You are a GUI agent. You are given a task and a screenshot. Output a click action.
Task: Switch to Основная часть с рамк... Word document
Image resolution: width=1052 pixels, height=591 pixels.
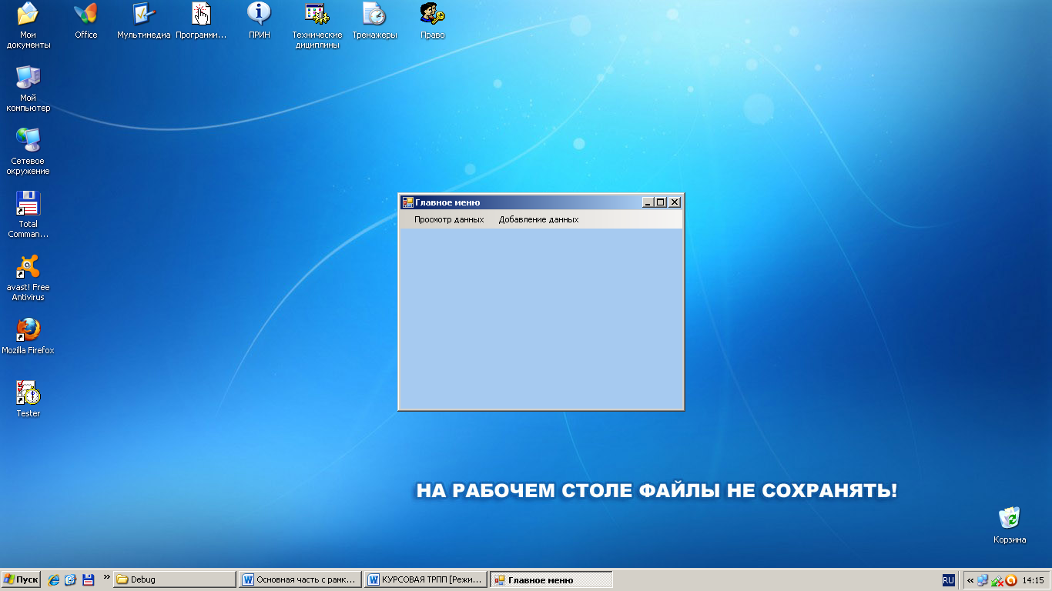pyautogui.click(x=300, y=579)
